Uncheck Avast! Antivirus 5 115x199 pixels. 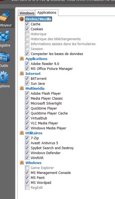(x=27, y=143)
